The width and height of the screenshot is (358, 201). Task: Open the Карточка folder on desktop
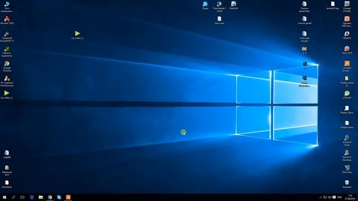pyautogui.click(x=7, y=170)
